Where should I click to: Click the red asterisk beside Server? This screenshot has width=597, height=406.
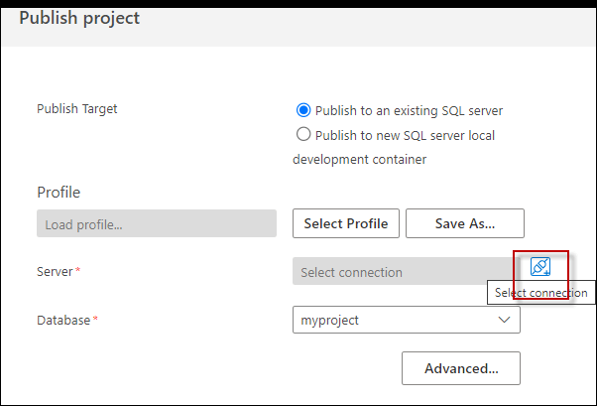77,271
